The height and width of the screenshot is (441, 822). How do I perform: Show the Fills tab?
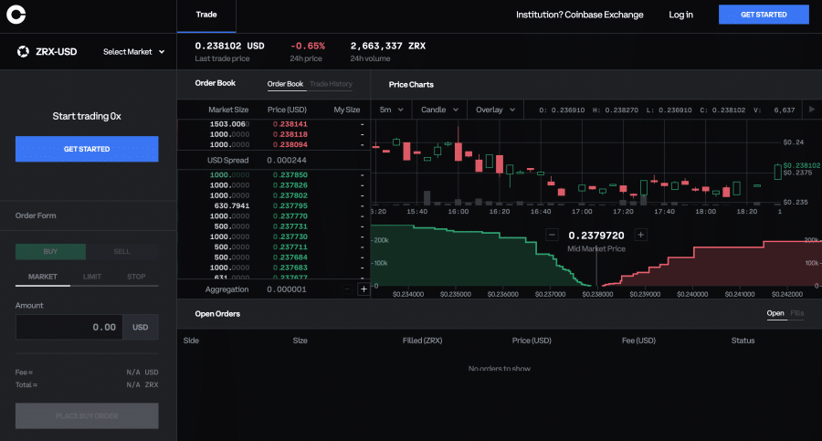click(x=796, y=313)
